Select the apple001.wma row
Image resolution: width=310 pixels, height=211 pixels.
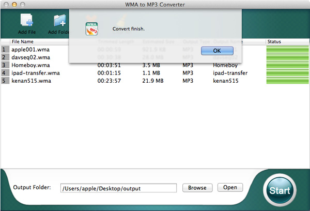click(31, 50)
